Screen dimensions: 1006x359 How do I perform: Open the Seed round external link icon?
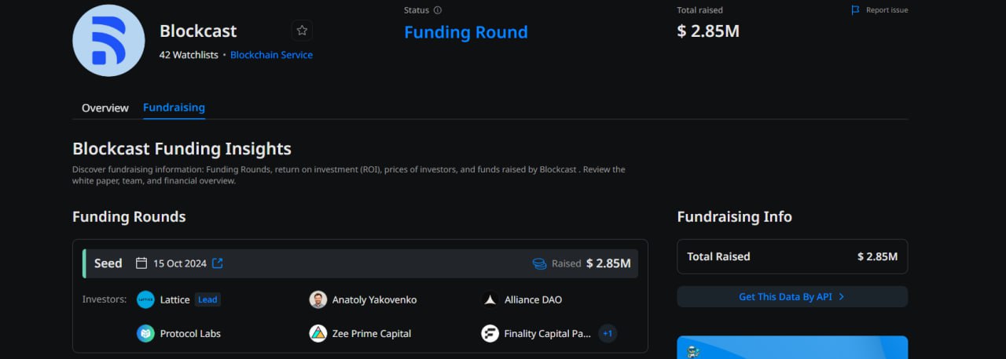[218, 263]
